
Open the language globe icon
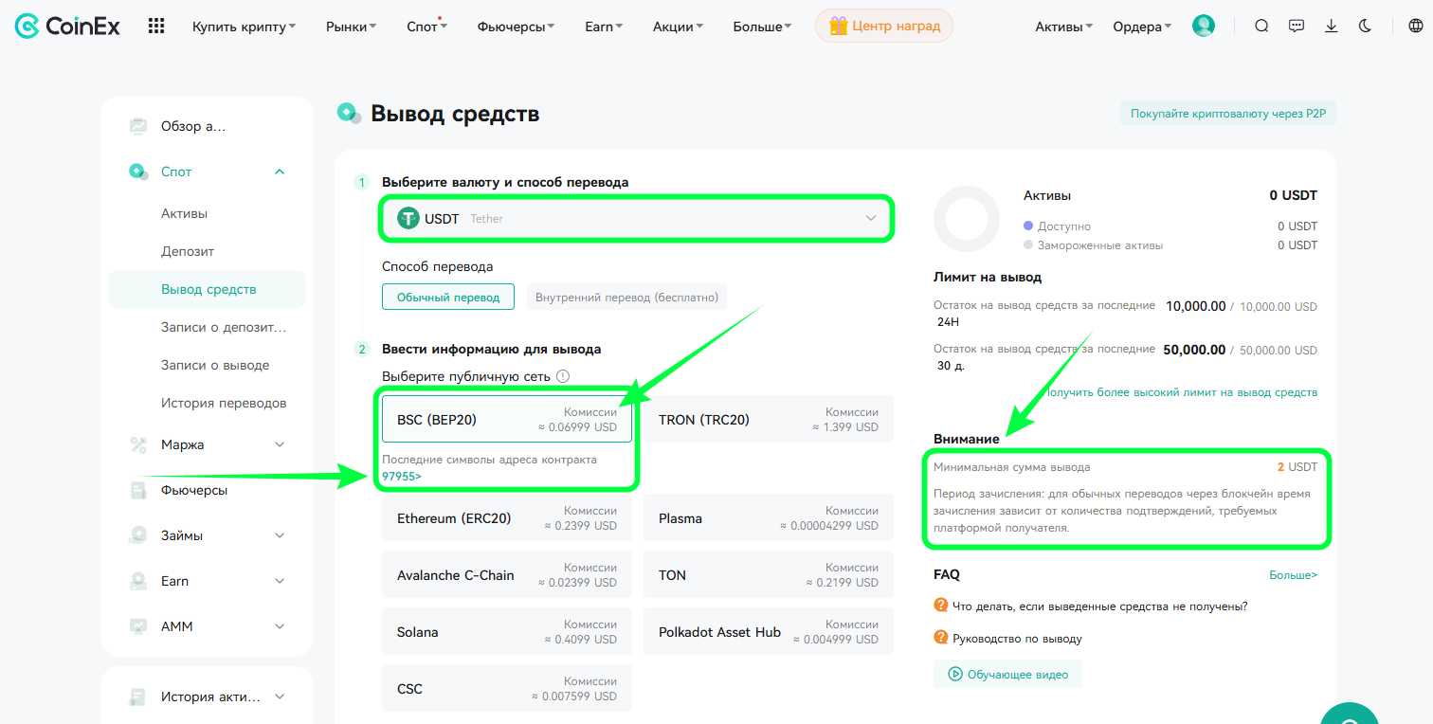point(1416,27)
